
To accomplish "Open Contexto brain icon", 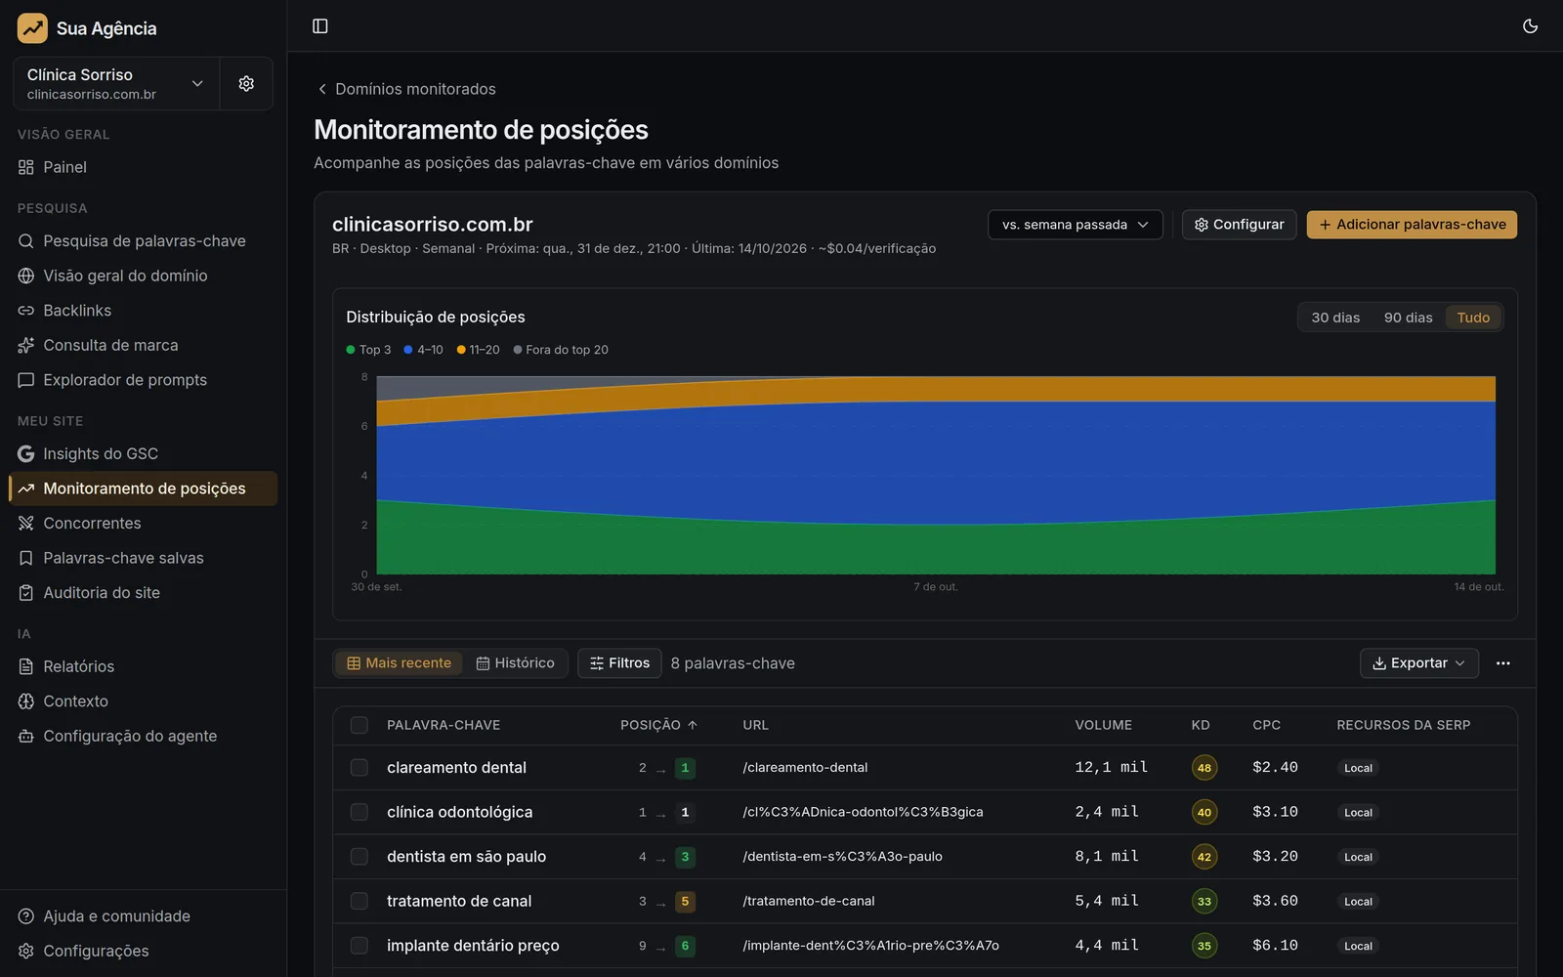I will (x=26, y=701).
